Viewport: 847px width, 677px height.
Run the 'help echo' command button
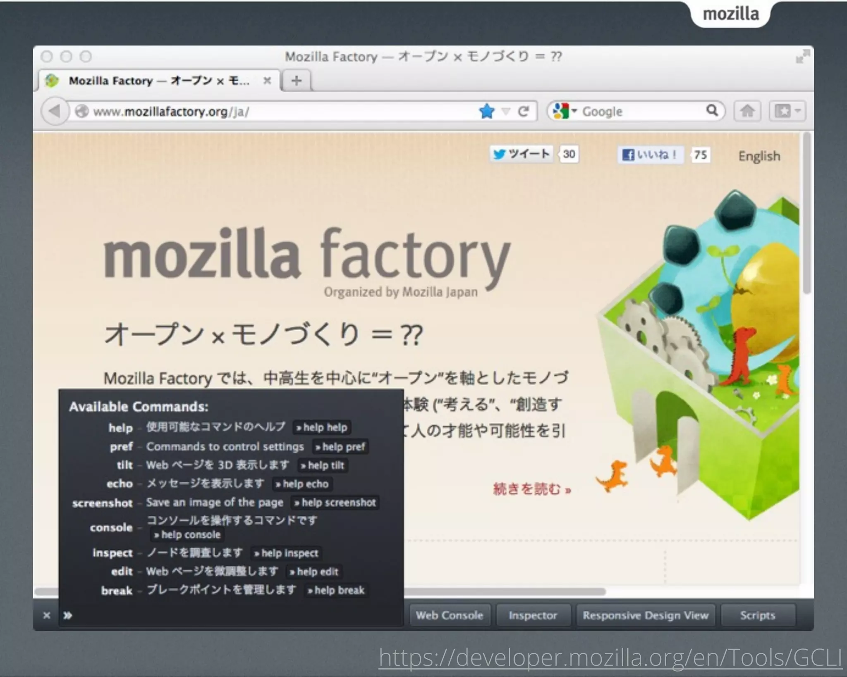(x=302, y=484)
